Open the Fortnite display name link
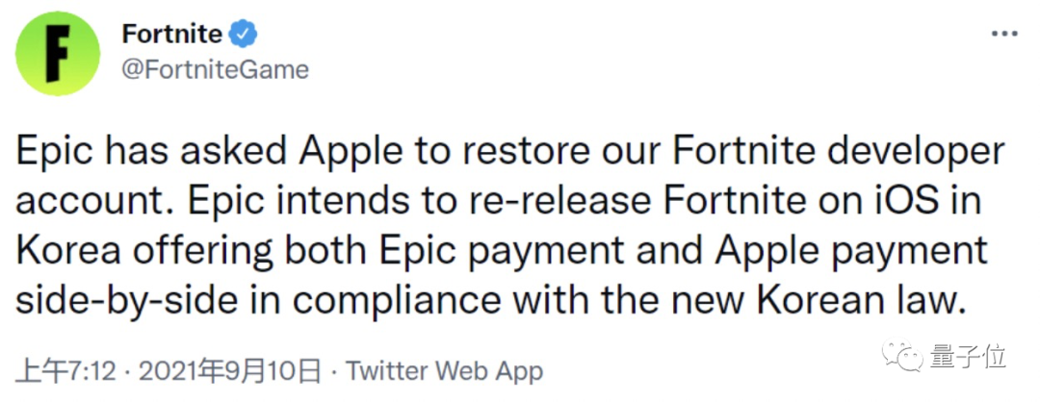This screenshot has height=402, width=1040. [x=172, y=35]
